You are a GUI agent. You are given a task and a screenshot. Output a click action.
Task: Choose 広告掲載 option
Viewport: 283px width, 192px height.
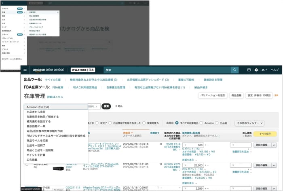56,160
